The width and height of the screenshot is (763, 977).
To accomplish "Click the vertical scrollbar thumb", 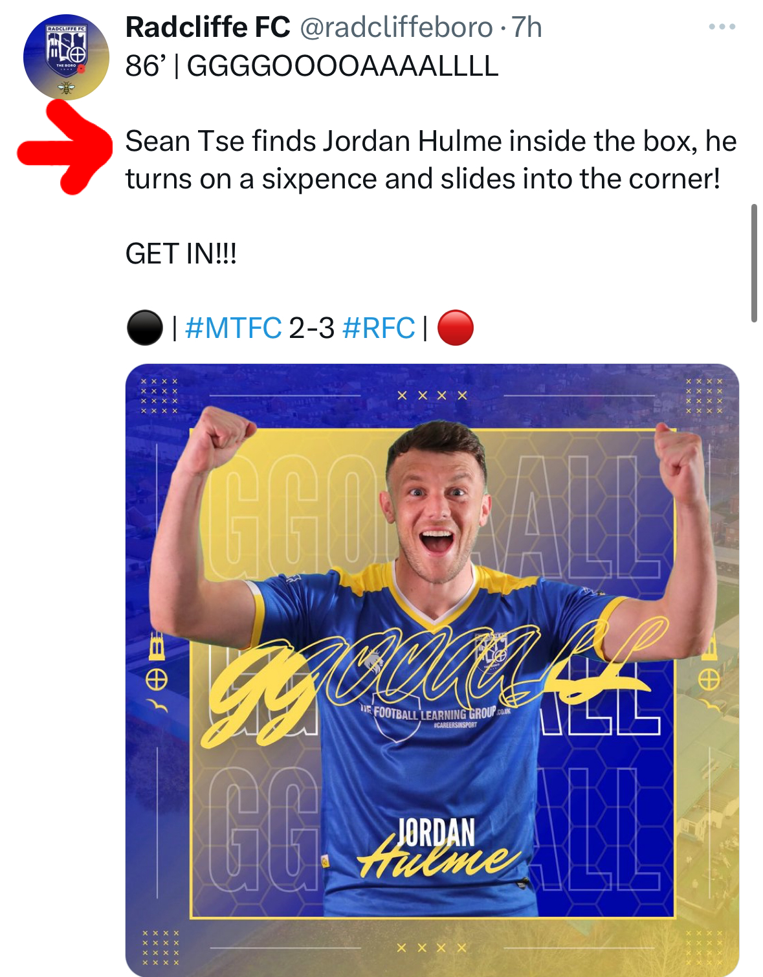I will coord(754,262).
